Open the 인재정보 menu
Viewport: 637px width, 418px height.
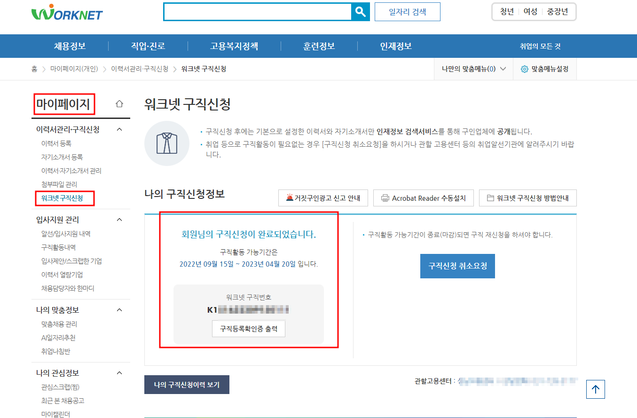pos(396,46)
